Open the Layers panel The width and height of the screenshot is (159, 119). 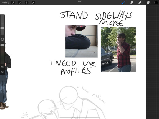148,3
